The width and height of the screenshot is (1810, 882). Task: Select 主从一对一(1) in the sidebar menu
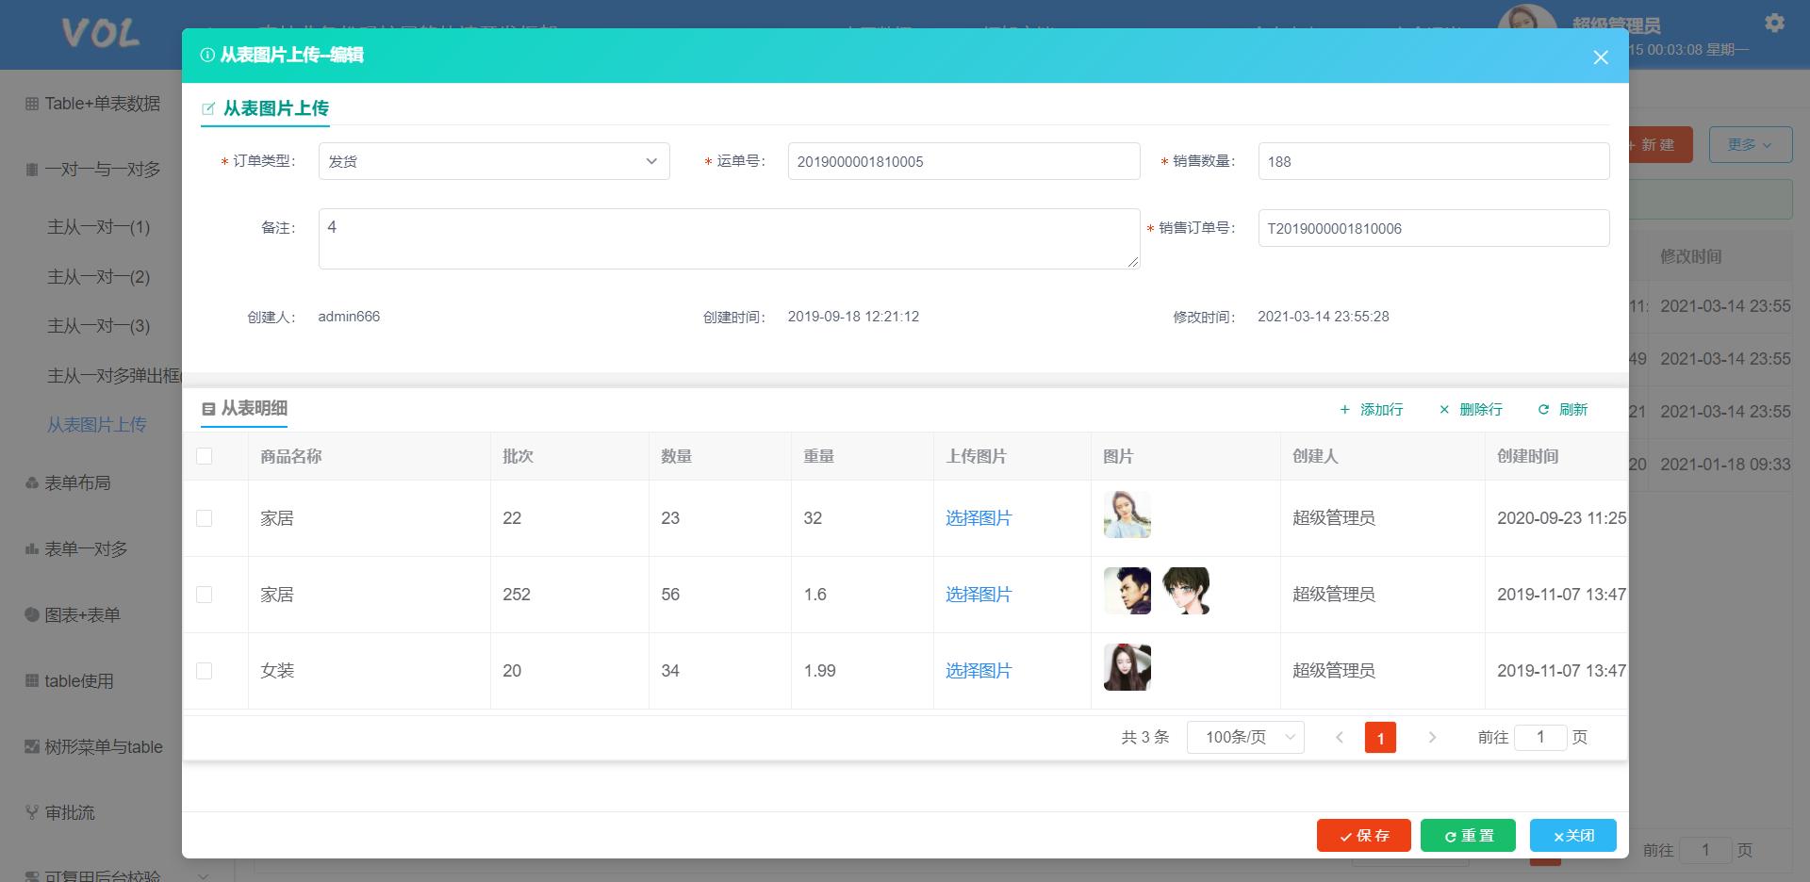[99, 227]
